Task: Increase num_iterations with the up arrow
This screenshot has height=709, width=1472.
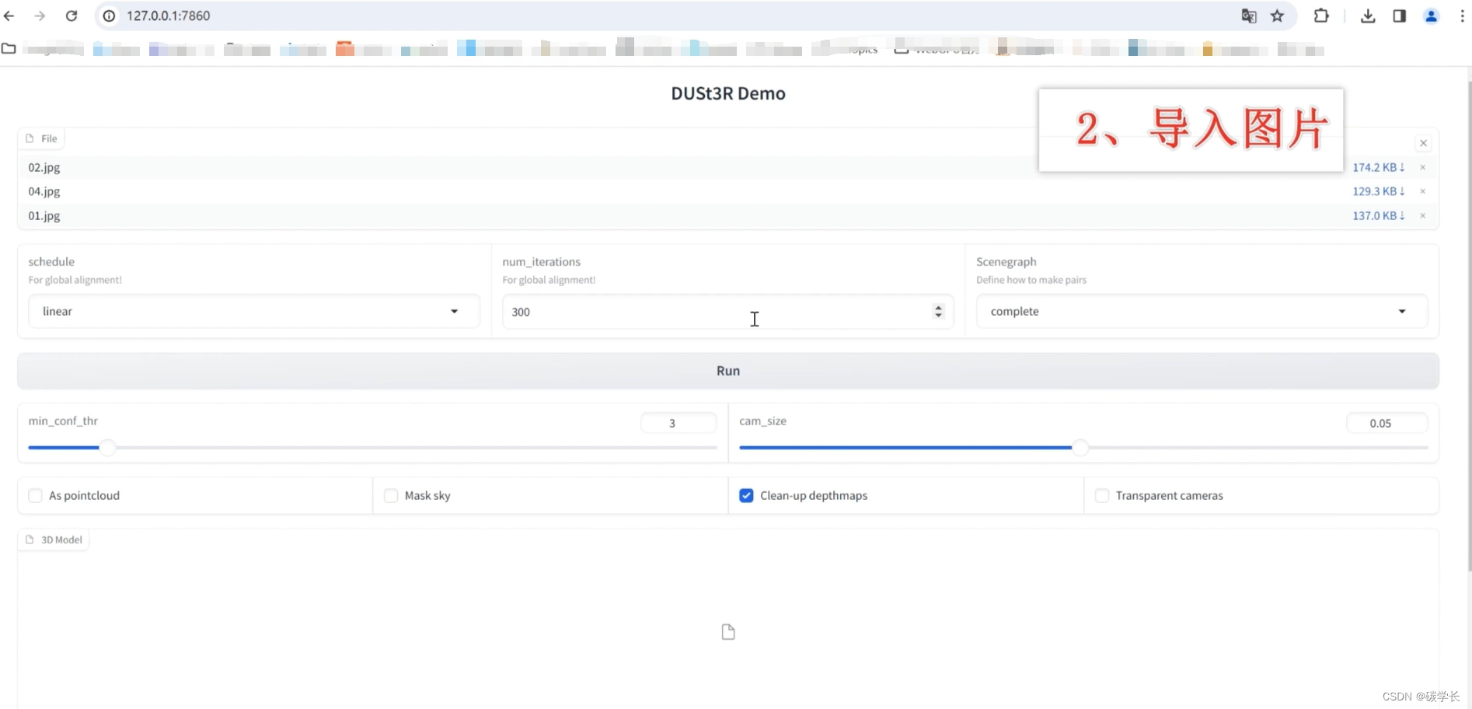Action: point(938,307)
